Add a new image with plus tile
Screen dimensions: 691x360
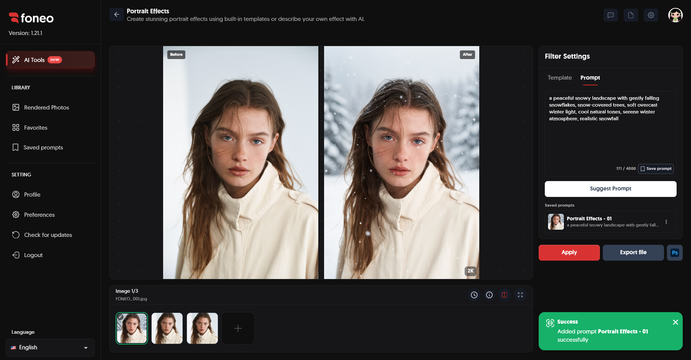point(238,328)
